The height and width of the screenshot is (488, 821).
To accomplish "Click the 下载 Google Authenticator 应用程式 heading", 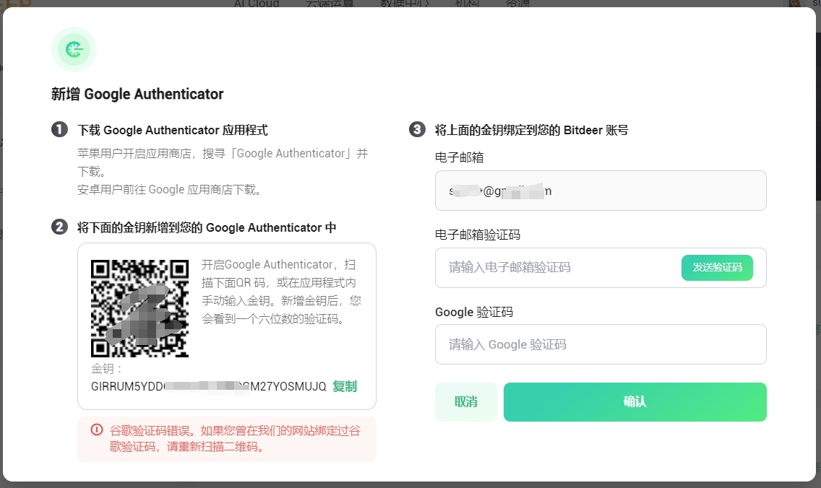I will pyautogui.click(x=172, y=130).
